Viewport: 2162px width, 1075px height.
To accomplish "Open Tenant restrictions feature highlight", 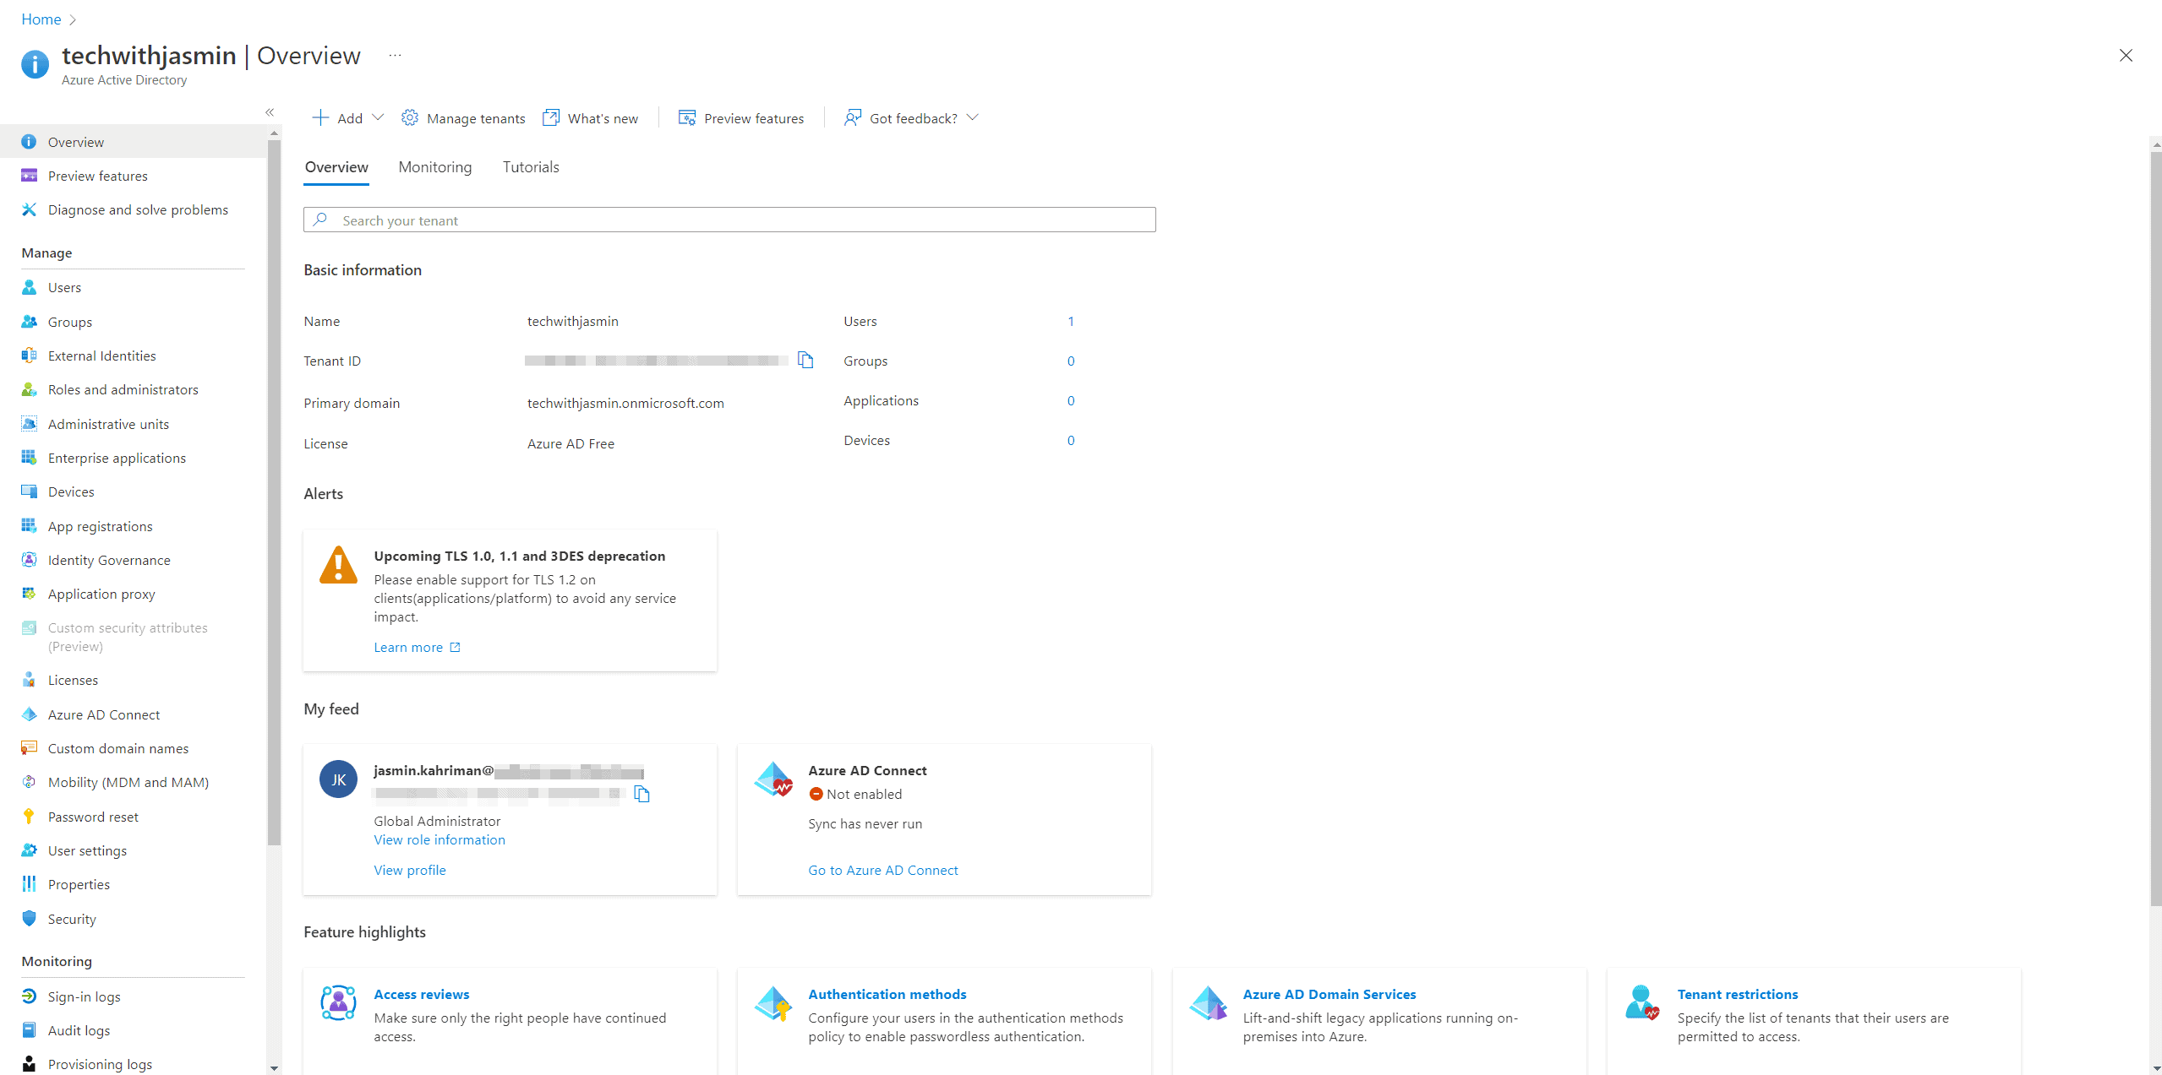I will coord(1737,994).
